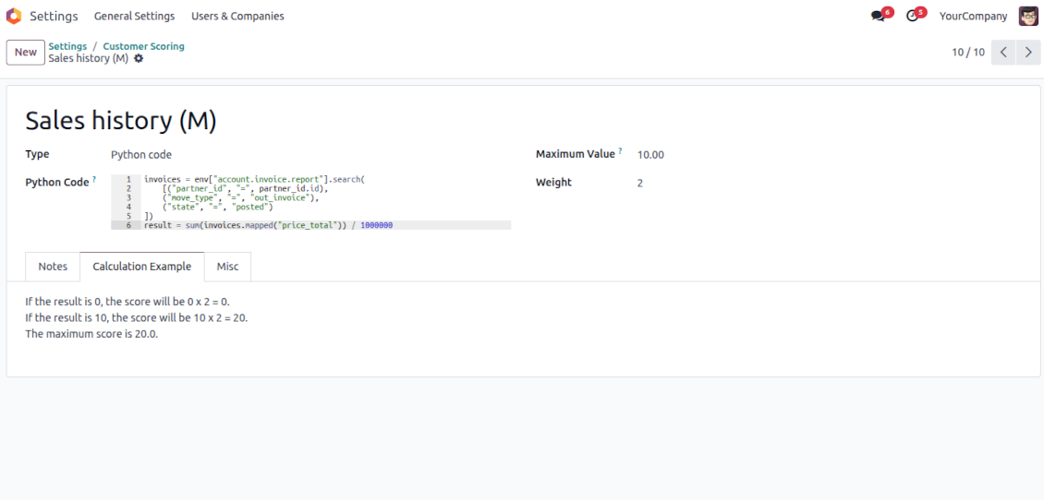Click text 'If the result is 10' line
1044x500 pixels.
tap(137, 318)
